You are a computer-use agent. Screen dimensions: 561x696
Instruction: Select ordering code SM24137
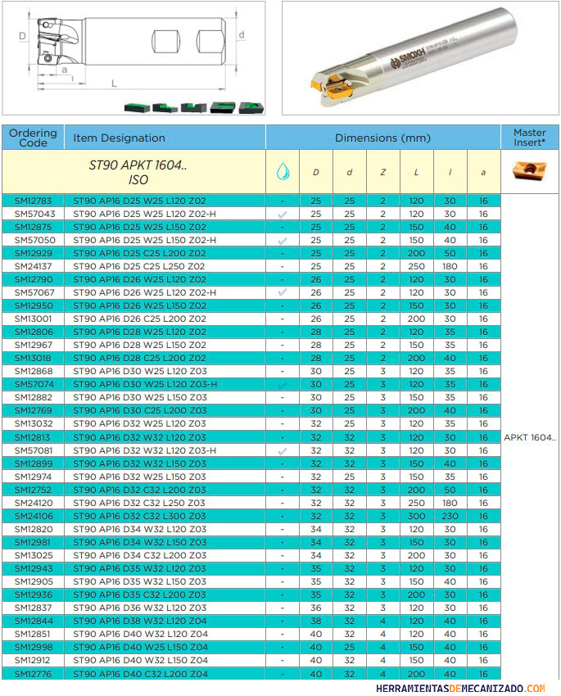click(x=33, y=266)
